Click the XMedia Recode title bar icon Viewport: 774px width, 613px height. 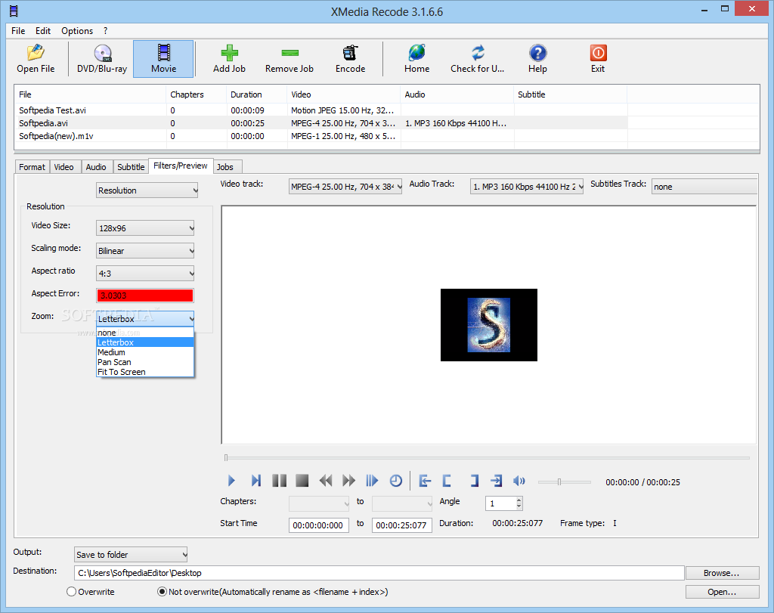(14, 11)
